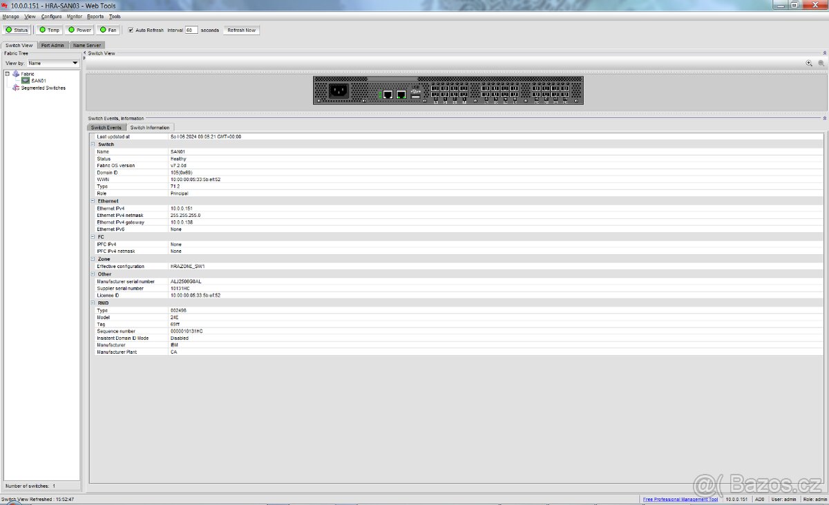
Task: Open the View by Name dropdown
Action: 53,63
